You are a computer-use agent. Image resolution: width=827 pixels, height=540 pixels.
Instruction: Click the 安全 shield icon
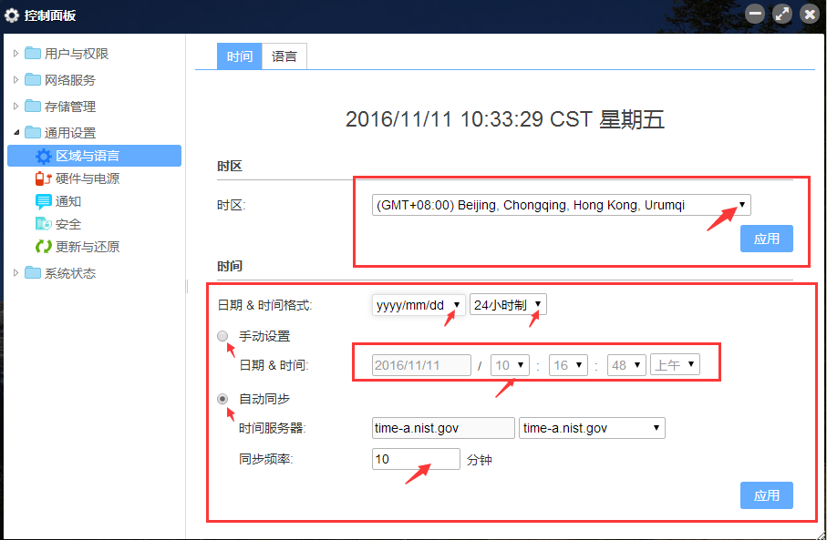[x=43, y=224]
